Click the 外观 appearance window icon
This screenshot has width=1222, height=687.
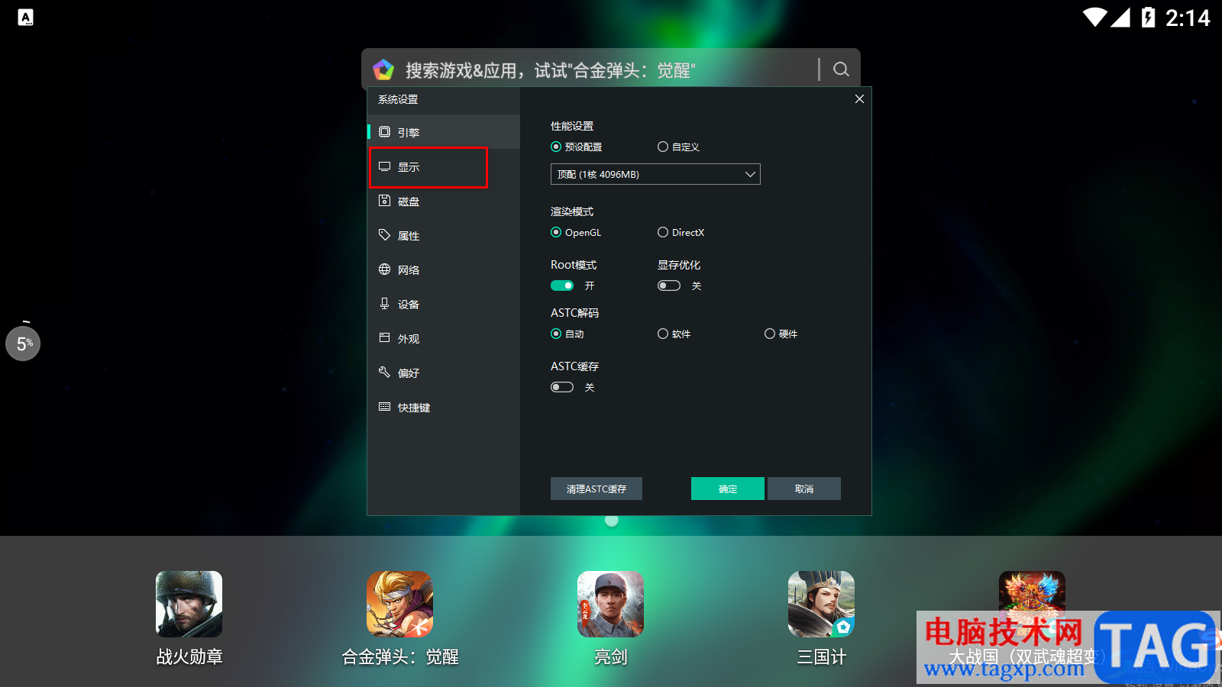click(384, 337)
